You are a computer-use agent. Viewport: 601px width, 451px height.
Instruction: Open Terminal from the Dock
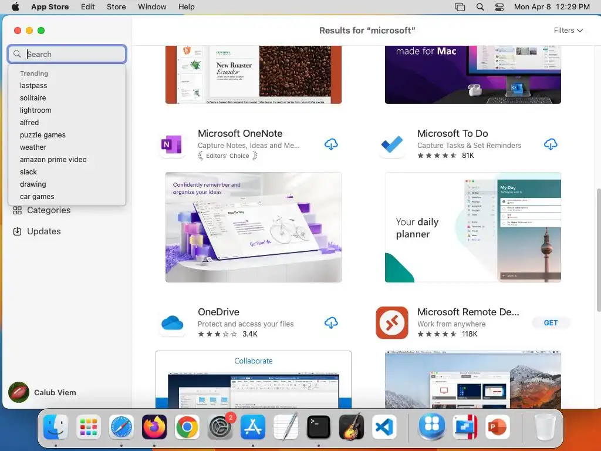(x=319, y=427)
